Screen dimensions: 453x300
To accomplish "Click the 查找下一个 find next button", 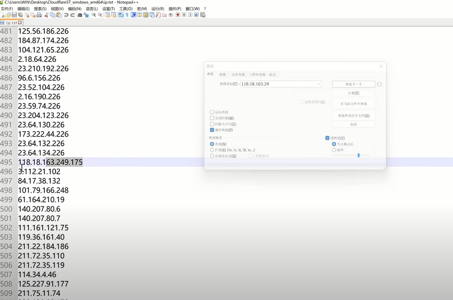I will click(353, 84).
